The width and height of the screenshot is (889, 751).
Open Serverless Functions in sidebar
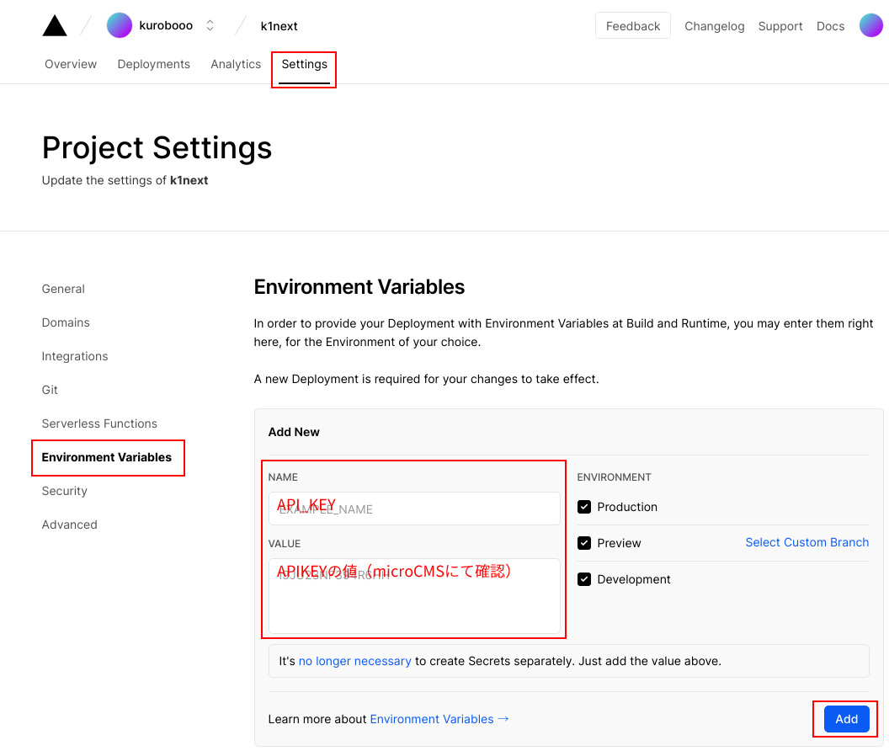coord(99,423)
